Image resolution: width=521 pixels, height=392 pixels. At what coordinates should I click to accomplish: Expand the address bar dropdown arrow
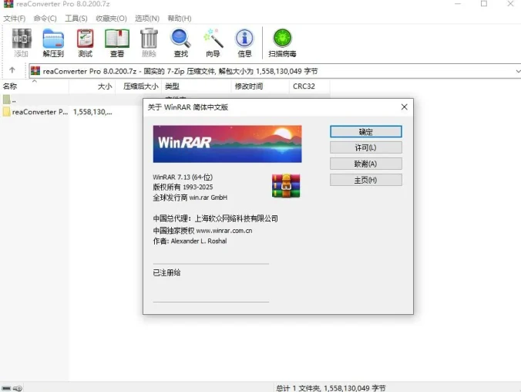click(518, 71)
